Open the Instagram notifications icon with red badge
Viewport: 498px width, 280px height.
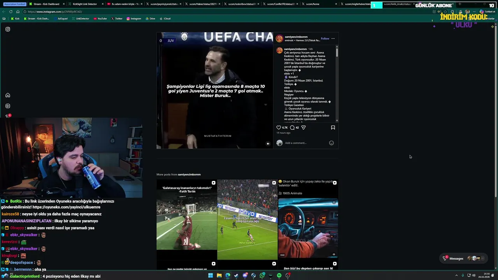[8, 116]
